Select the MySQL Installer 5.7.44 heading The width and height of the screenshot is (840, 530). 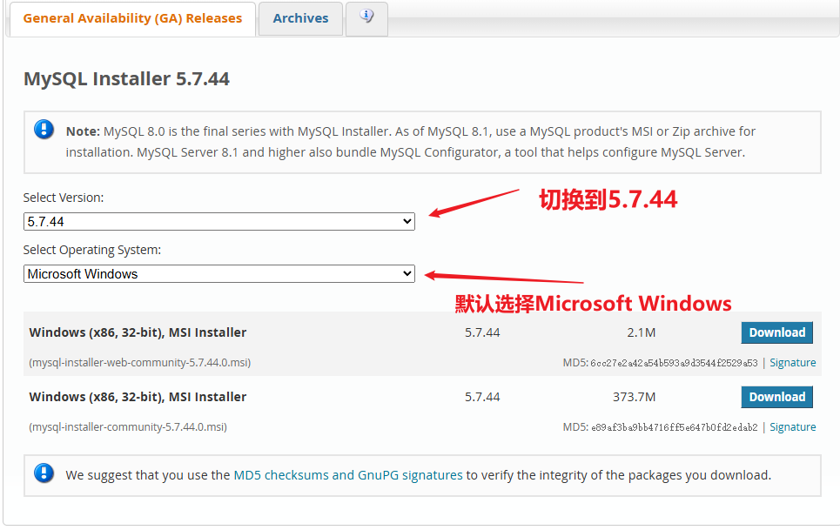(126, 78)
